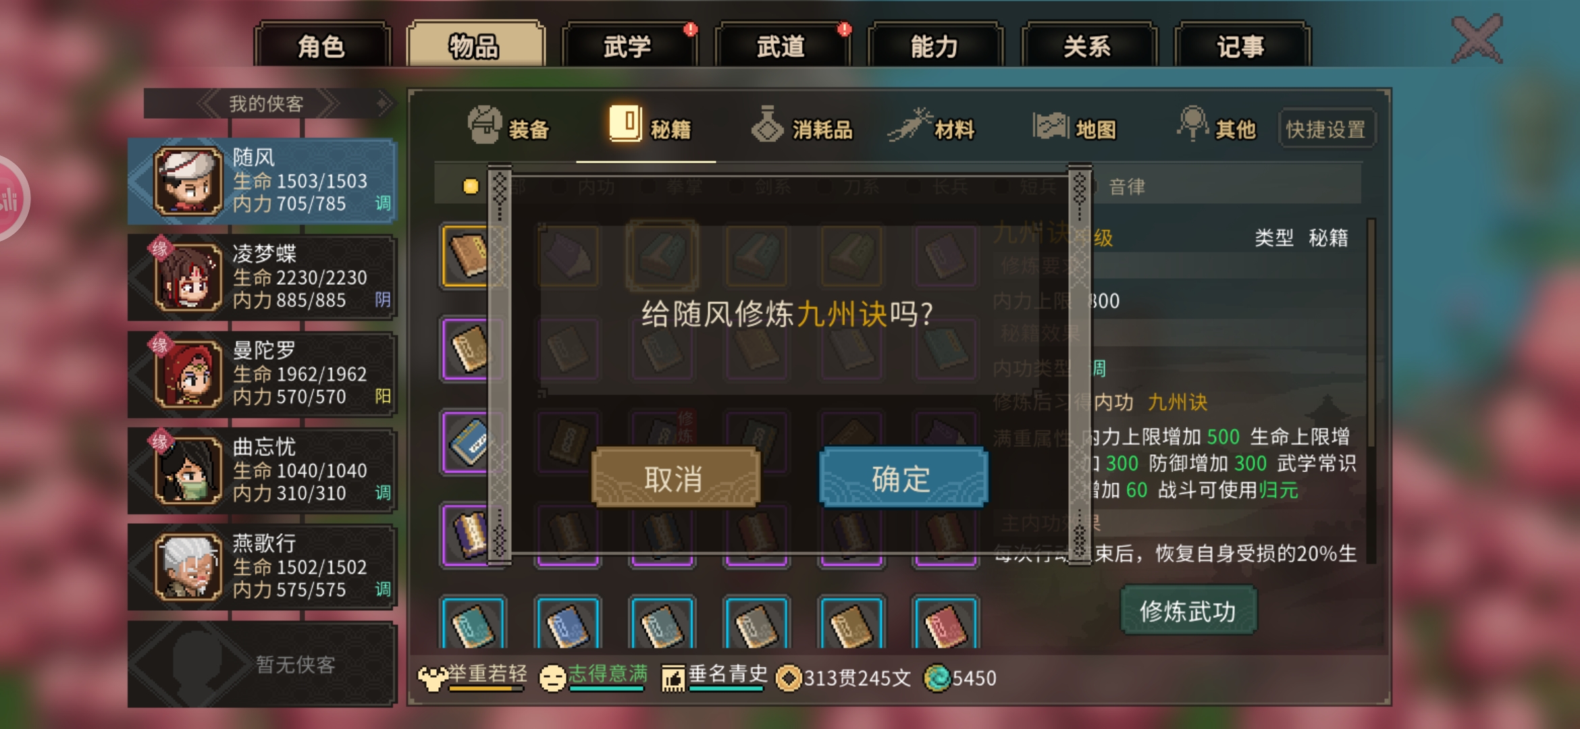
Task: Cancel the dialog with 取消 button
Action: [x=675, y=477]
